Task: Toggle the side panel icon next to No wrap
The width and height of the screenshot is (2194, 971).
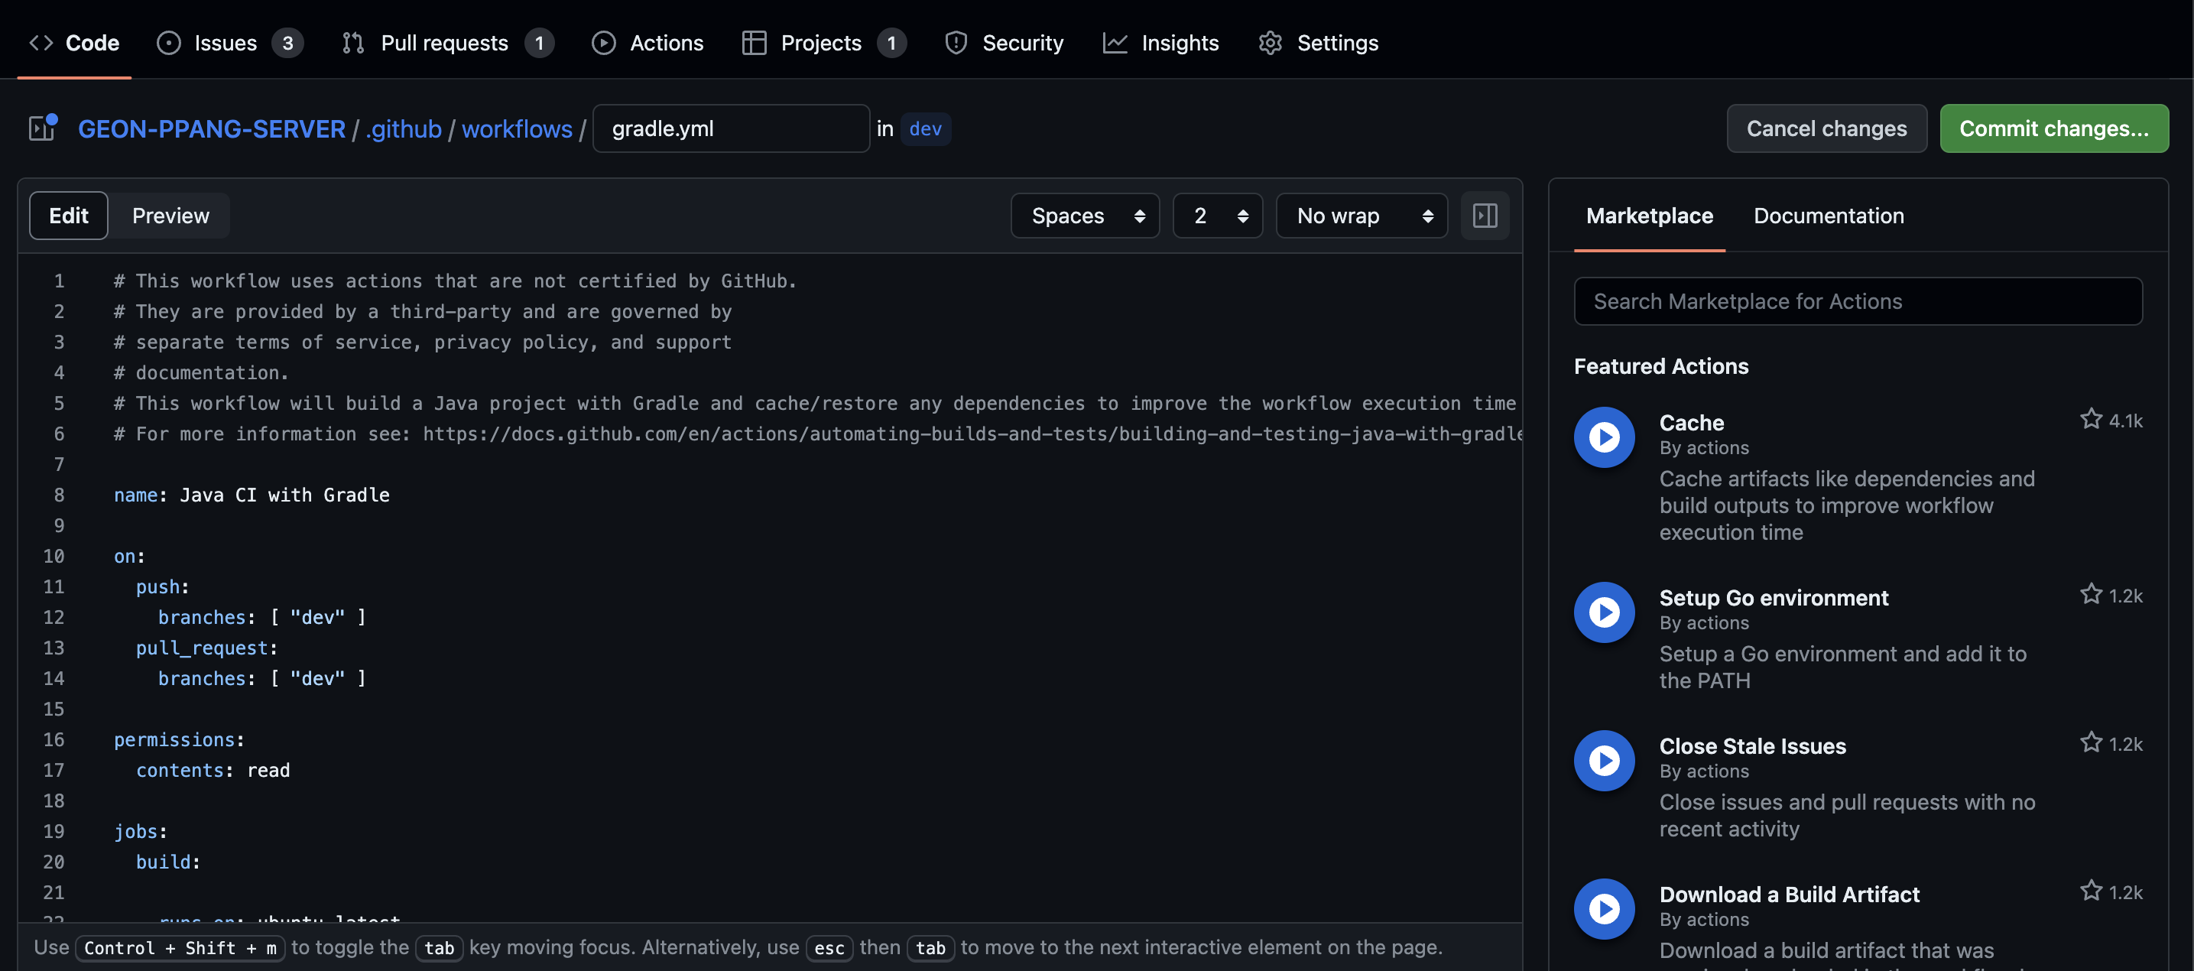Action: [1485, 216]
